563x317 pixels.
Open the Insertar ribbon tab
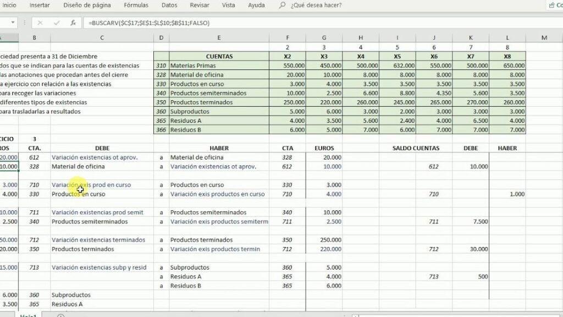coord(40,5)
